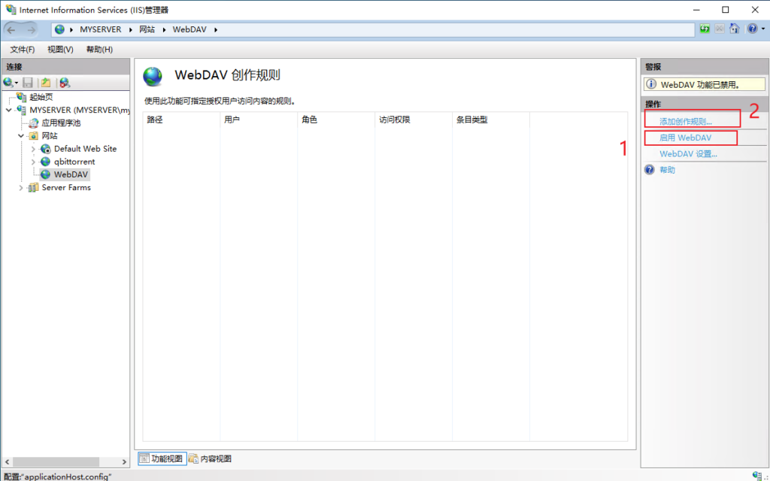
Task: Switch to 内容视图 tab
Action: click(211, 458)
